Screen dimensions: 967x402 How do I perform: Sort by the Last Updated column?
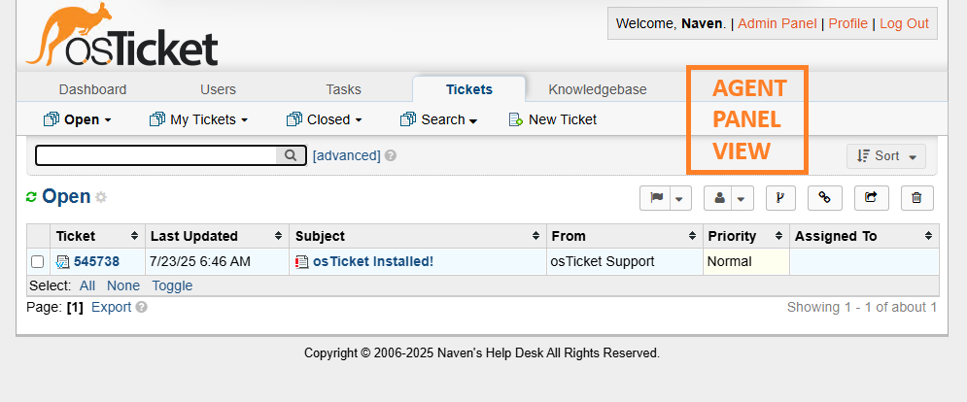(217, 236)
